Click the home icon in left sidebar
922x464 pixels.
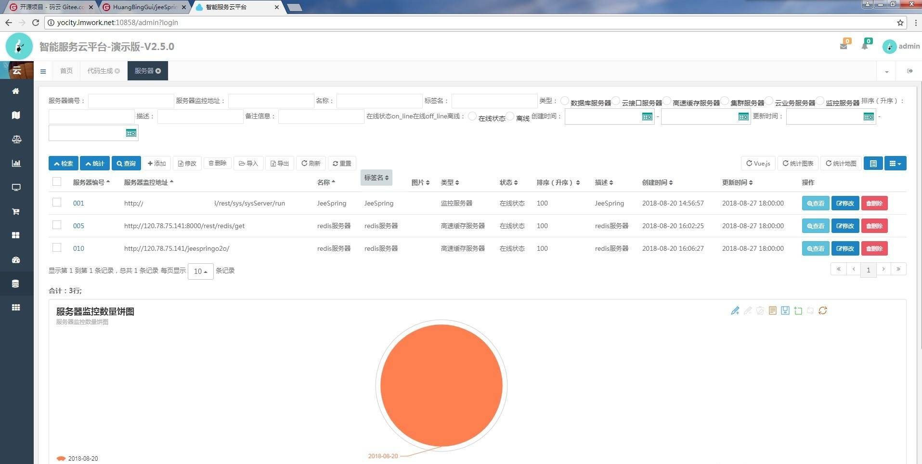[16, 91]
